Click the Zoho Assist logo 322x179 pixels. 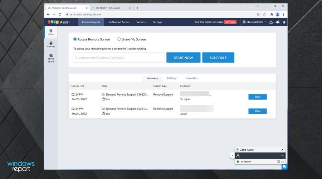pos(59,22)
